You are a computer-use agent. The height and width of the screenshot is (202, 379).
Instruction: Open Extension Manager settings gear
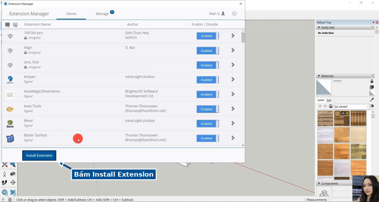click(x=234, y=14)
